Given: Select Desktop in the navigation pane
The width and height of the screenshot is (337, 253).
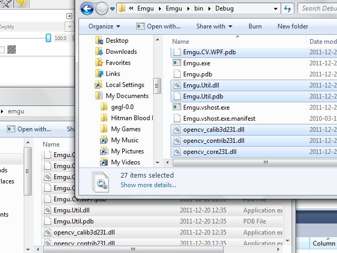Looking at the screenshot, I should tap(112, 41).
